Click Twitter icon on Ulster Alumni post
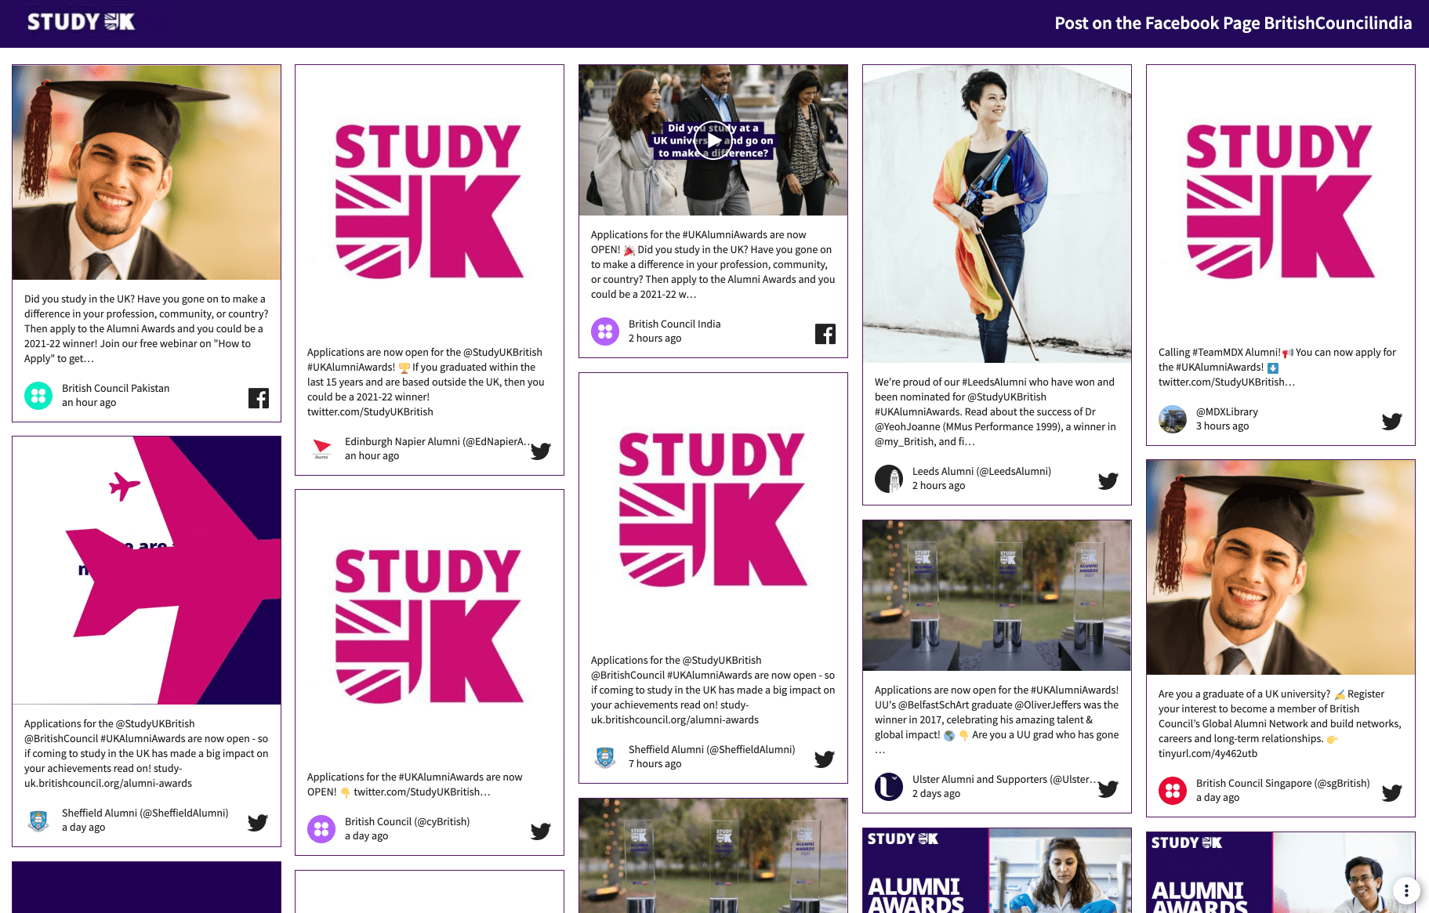The width and height of the screenshot is (1429, 913). click(x=1108, y=788)
